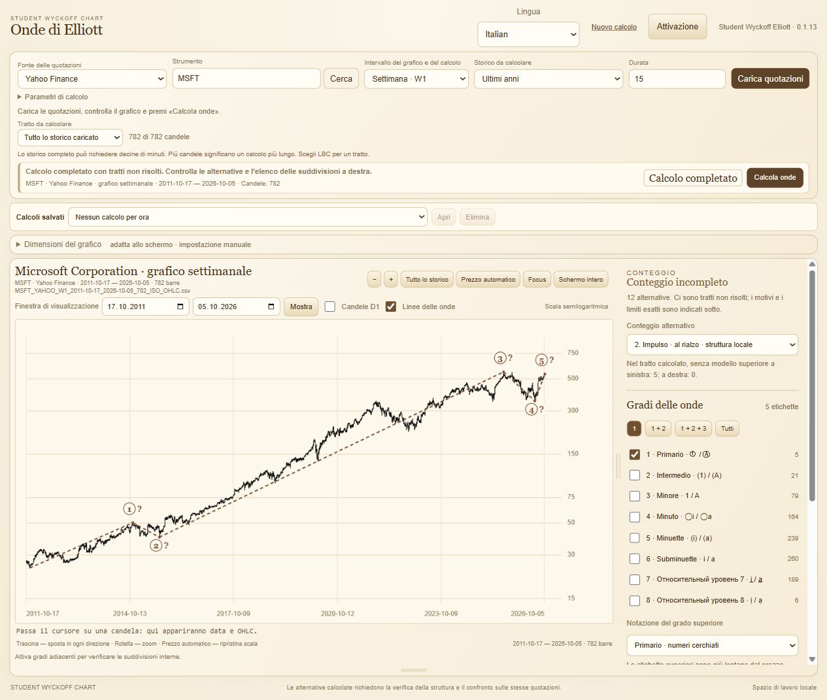The image size is (827, 700).
Task: Select the 1 + 2 + 3 degrees tab
Action: point(693,429)
